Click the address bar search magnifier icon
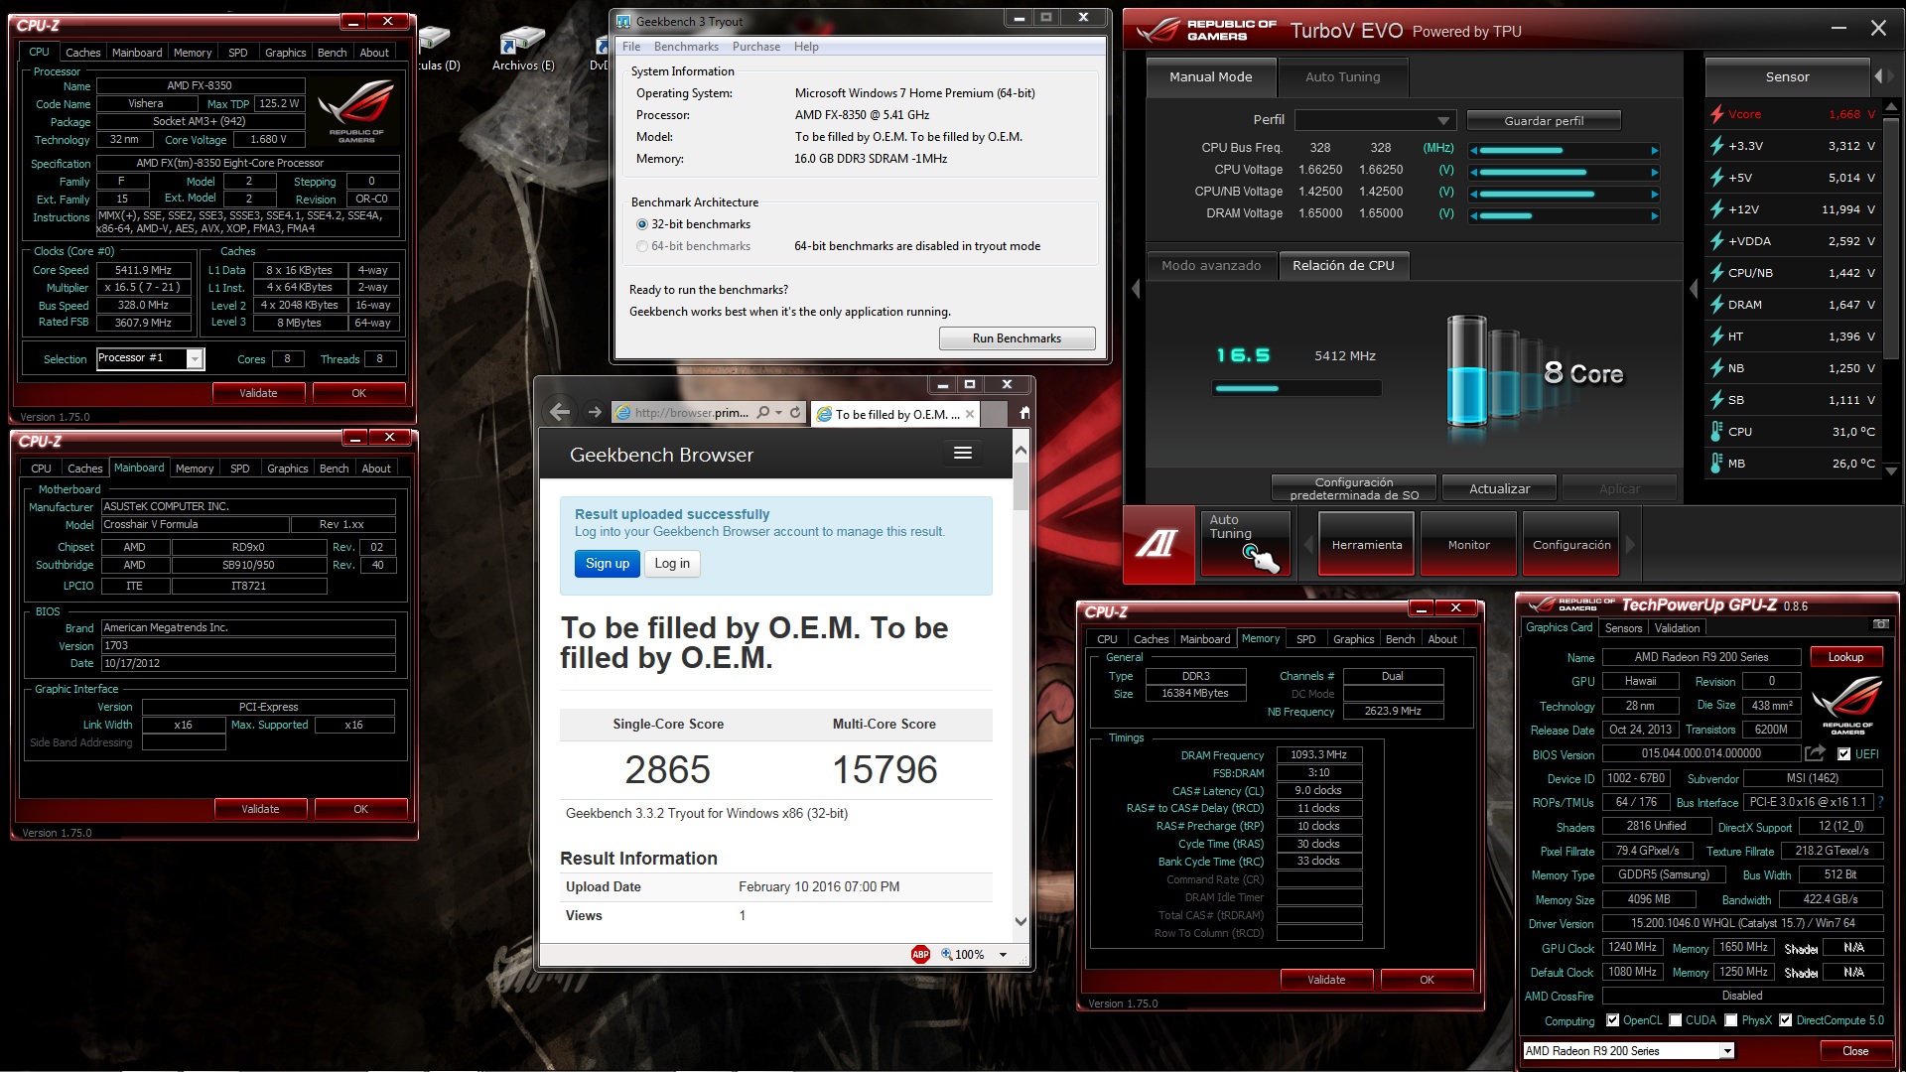1906x1072 pixels. click(762, 412)
